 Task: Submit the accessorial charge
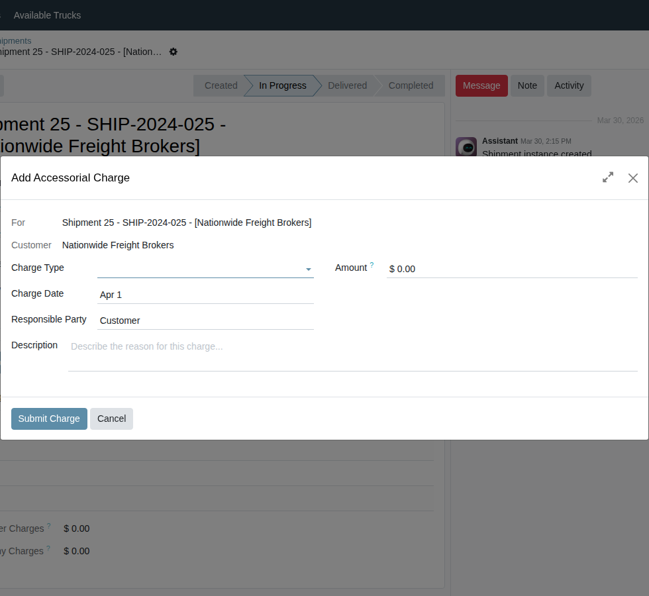pyautogui.click(x=49, y=419)
